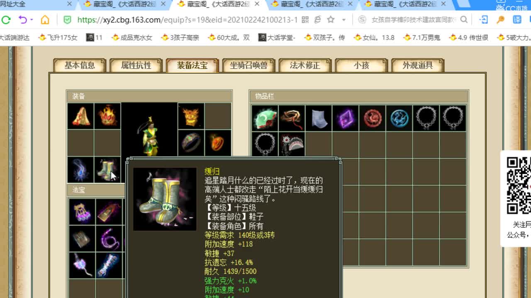Open the 60大成。双 bookmark
531x298 pixels.
[229, 37]
